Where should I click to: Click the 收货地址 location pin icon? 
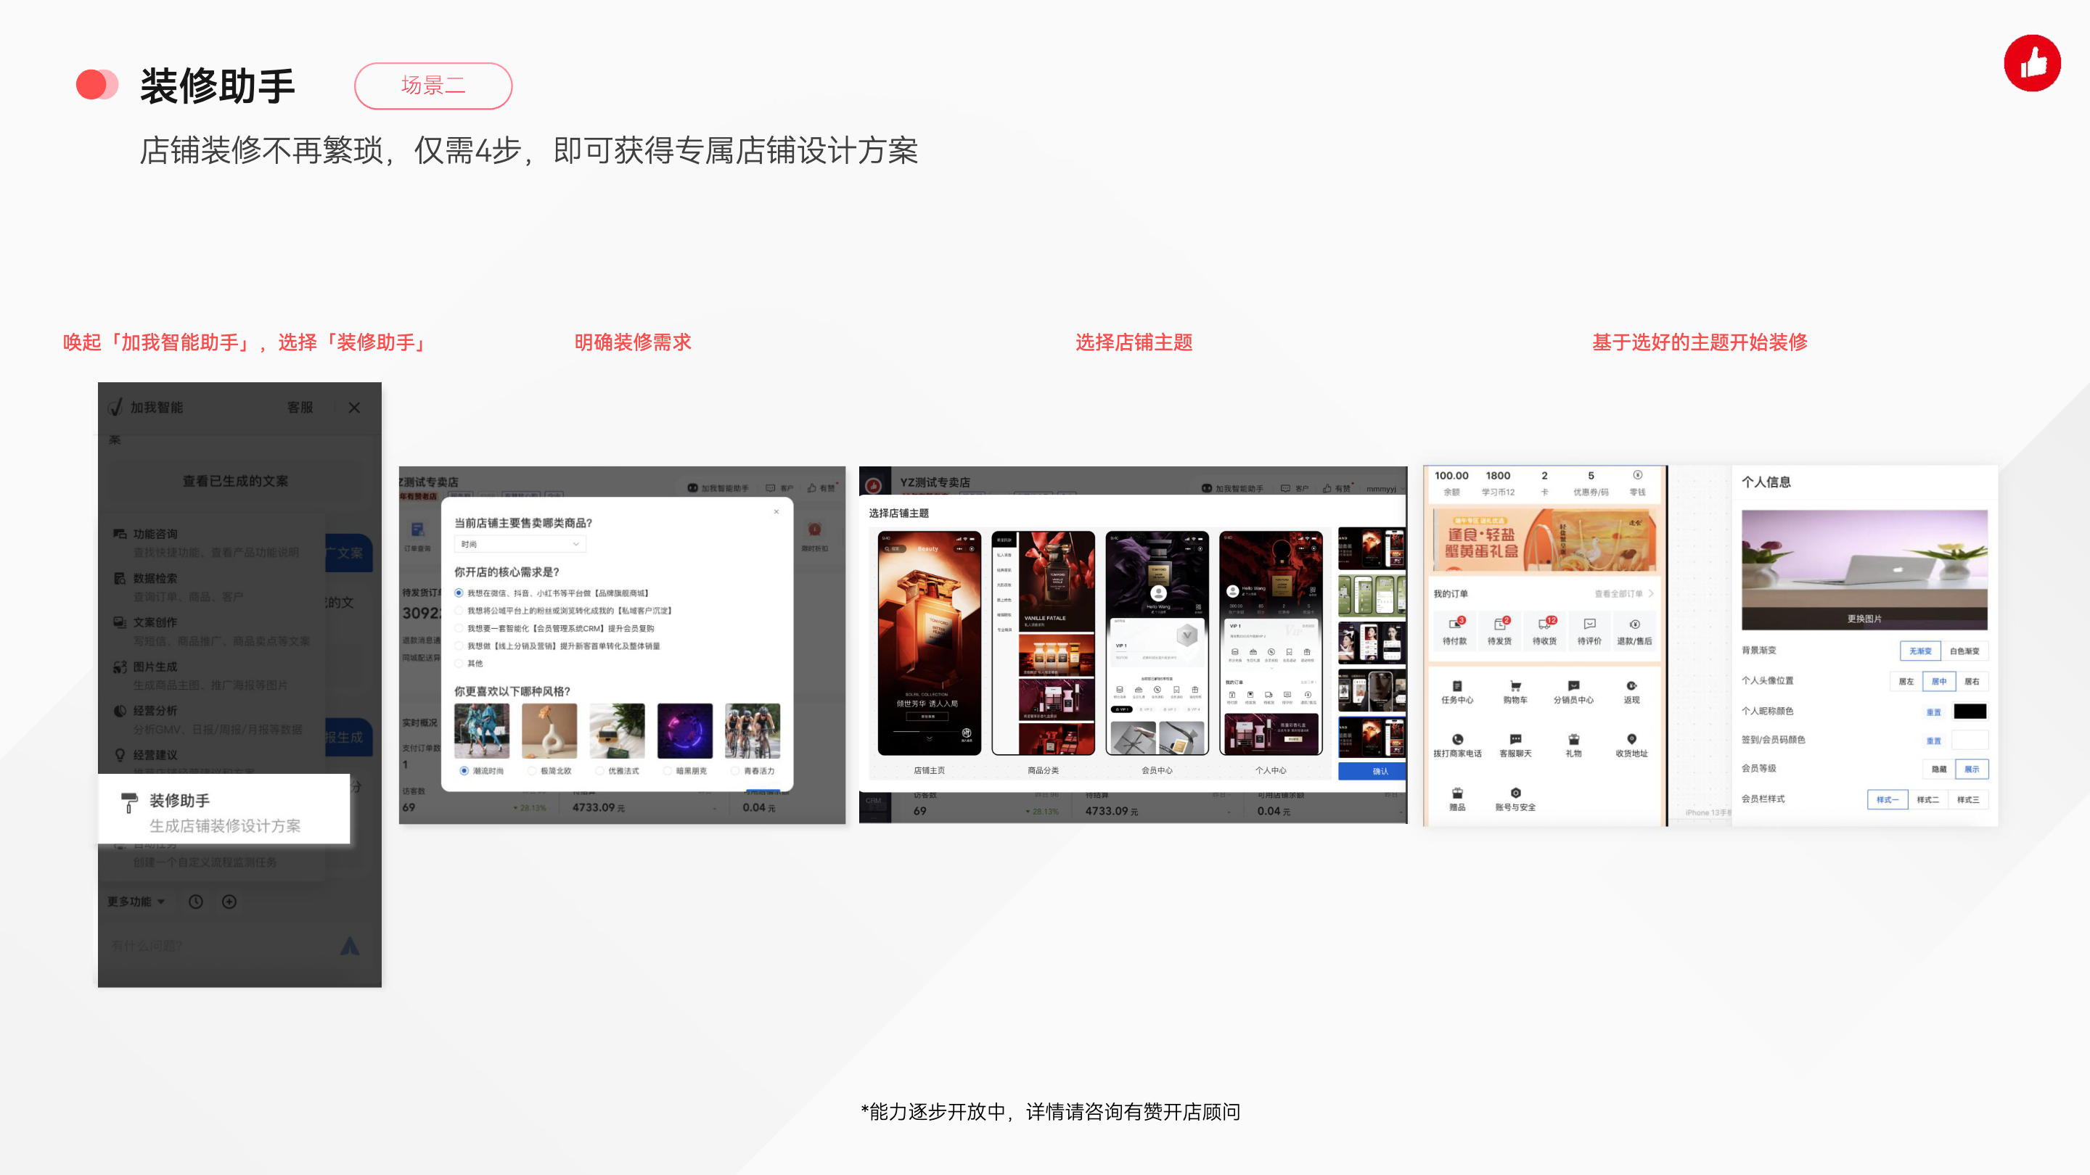(1631, 740)
